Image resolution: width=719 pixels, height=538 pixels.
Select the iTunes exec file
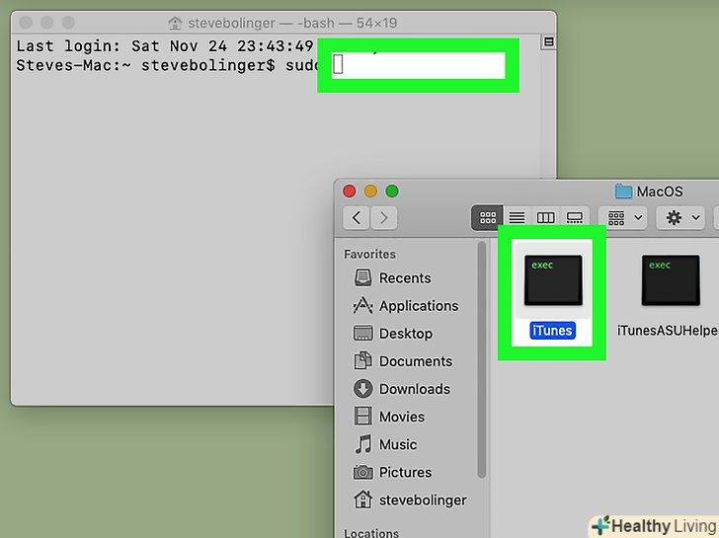(x=552, y=295)
